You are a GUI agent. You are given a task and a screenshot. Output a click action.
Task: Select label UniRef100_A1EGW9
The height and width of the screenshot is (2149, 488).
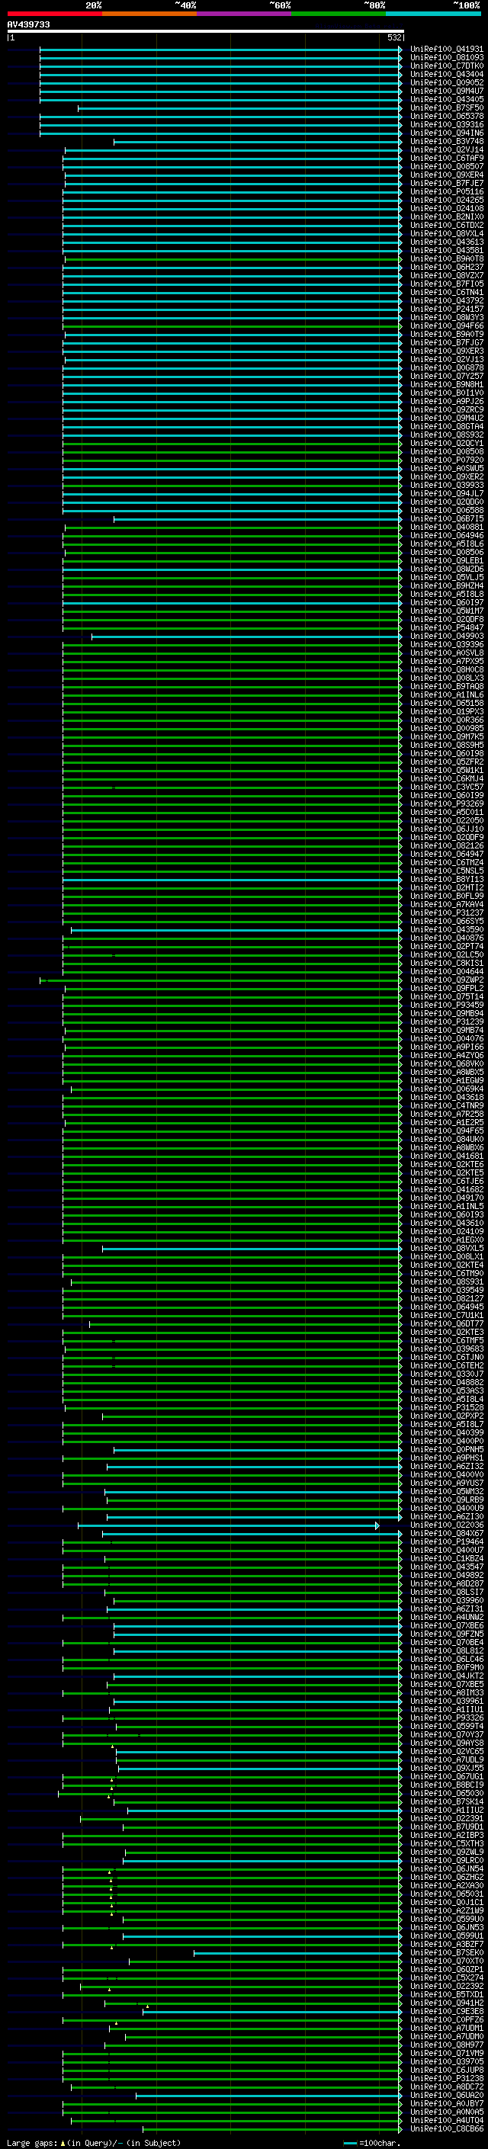click(x=446, y=1081)
